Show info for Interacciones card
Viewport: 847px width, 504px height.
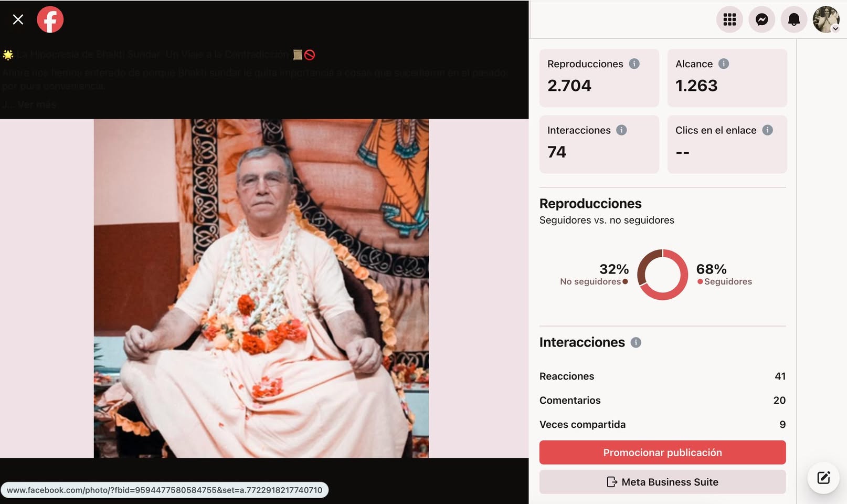621,130
